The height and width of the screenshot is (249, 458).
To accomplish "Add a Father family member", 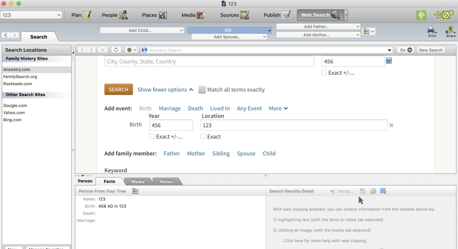I will 172,153.
